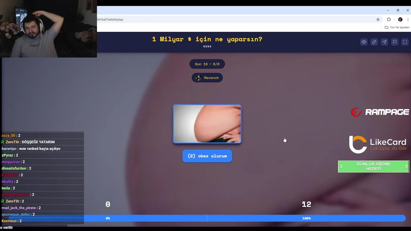Viewport: 411px width, 231px height.
Task: Click the $$$$ subtitle under the quiz title
Action: [207, 47]
